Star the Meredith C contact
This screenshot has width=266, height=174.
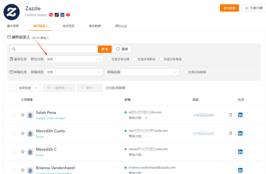click(23, 151)
